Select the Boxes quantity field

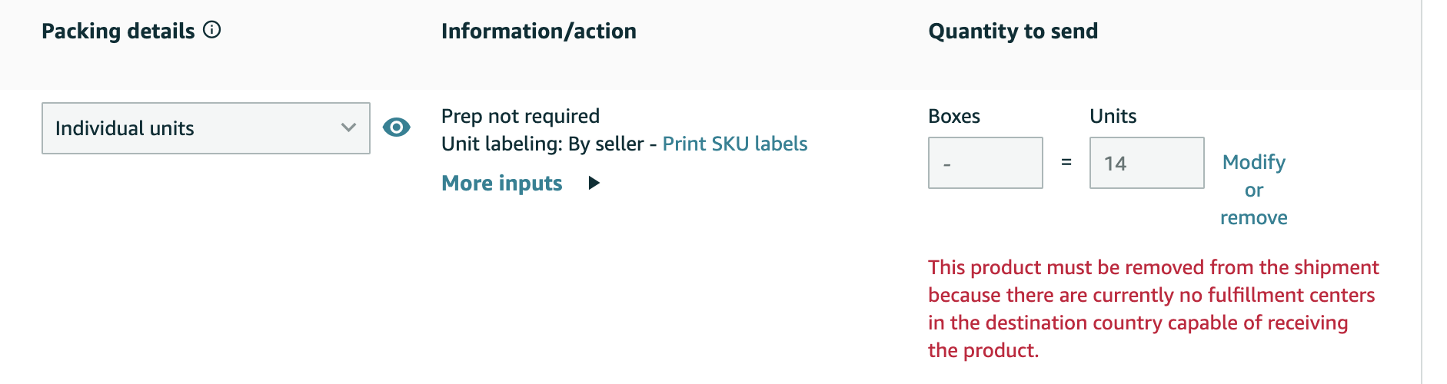point(986,163)
